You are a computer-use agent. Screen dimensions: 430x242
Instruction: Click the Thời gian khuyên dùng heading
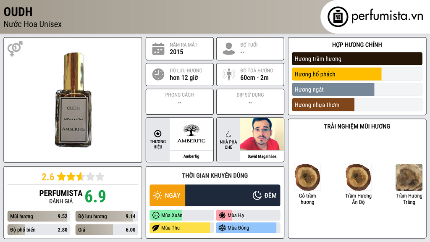pyautogui.click(x=215, y=176)
